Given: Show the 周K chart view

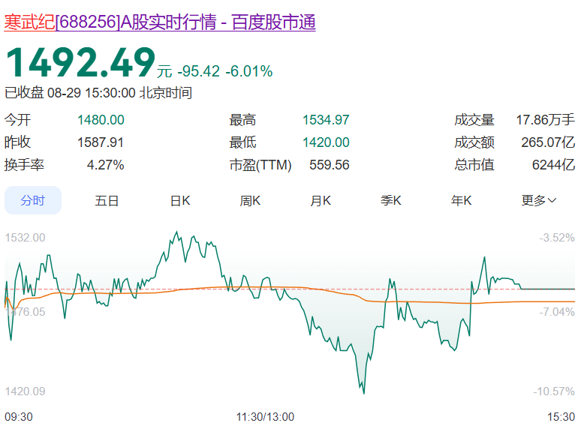Looking at the screenshot, I should click(x=250, y=200).
